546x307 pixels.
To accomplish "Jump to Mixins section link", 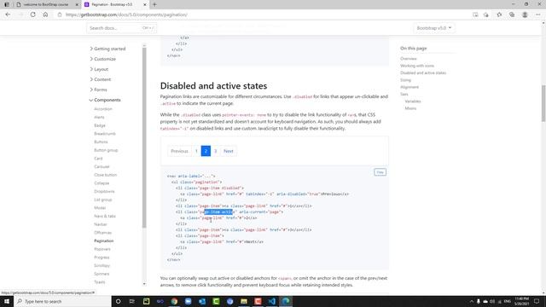I will [410, 108].
